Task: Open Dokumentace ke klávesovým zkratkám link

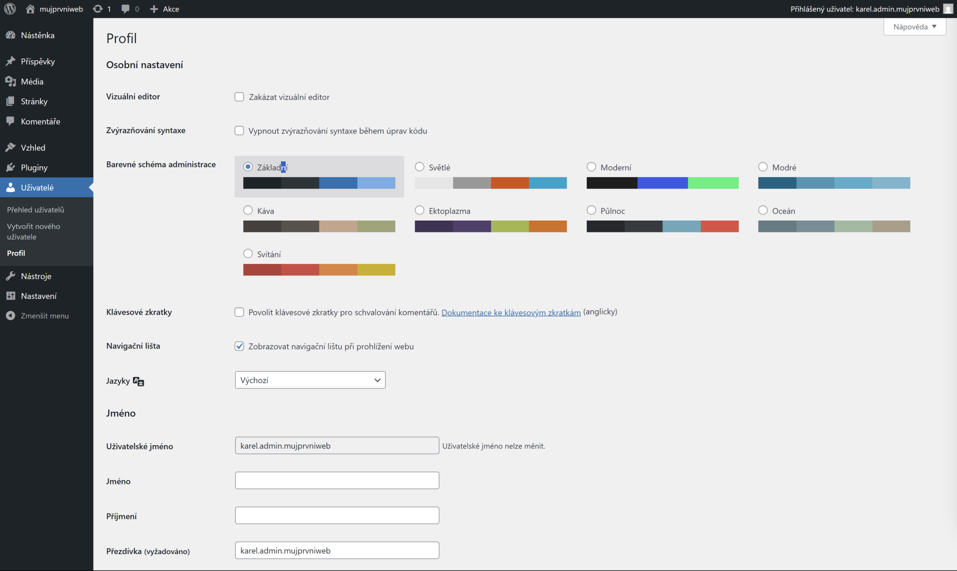Action: pos(511,313)
